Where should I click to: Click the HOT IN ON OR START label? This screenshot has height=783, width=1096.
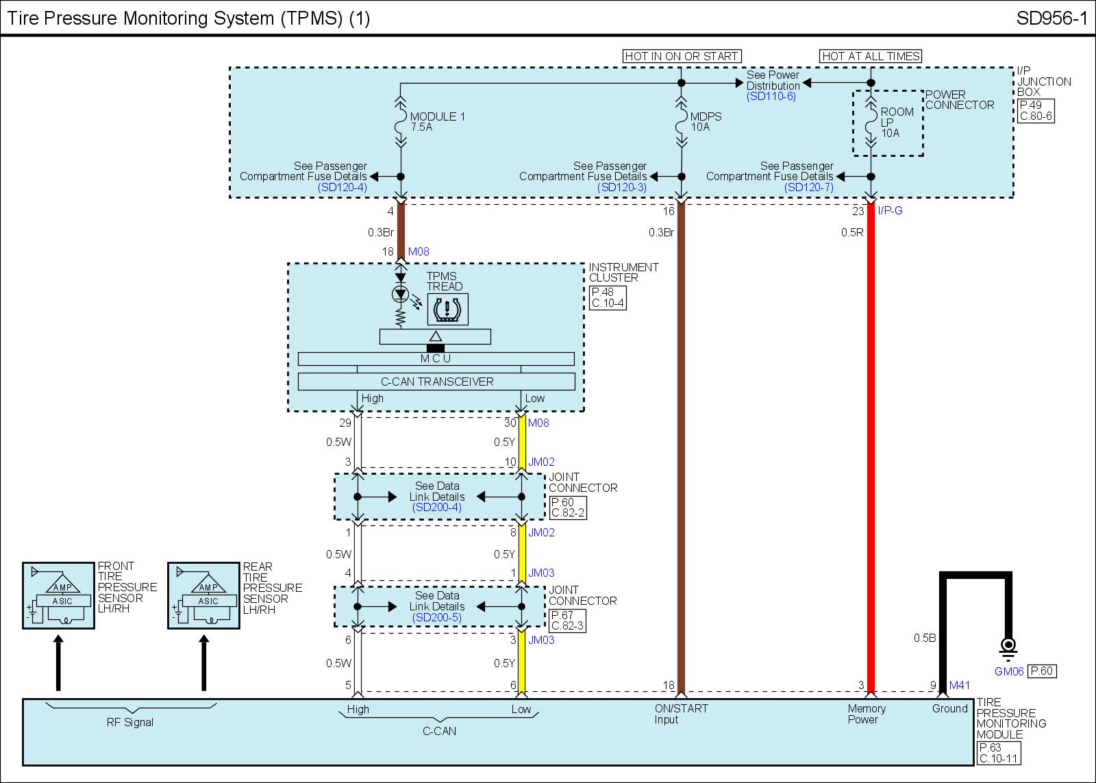682,56
